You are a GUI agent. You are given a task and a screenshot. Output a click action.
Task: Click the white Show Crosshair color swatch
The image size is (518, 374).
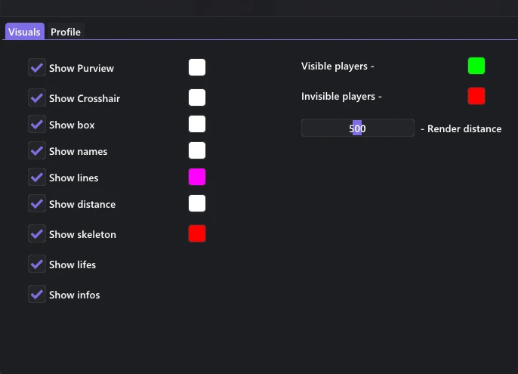click(x=197, y=97)
